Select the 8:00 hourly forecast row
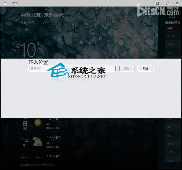Image resolution: width=182 pixels, height=170 pixels. click(x=173, y=136)
